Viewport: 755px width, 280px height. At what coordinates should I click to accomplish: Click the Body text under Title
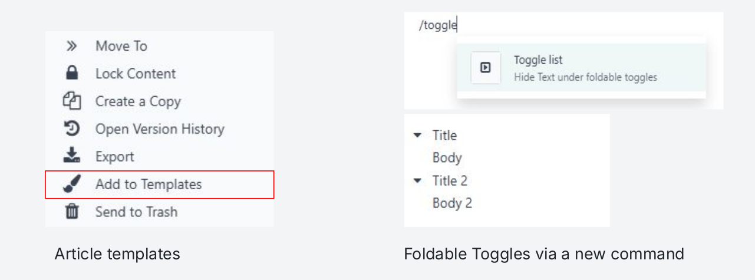447,158
